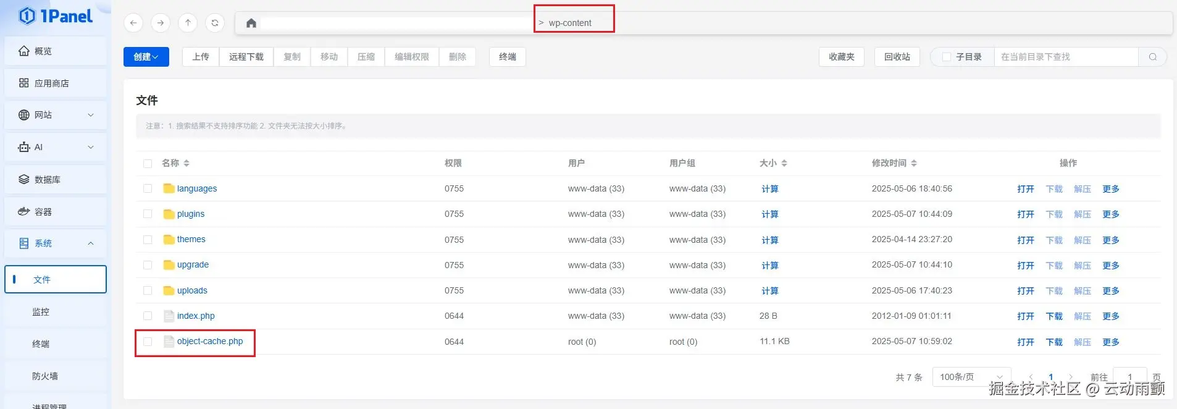Go forward with the right arrow button
The image size is (1177, 409).
[161, 23]
